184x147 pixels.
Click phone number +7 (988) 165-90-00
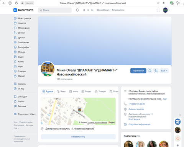click(x=136, y=104)
